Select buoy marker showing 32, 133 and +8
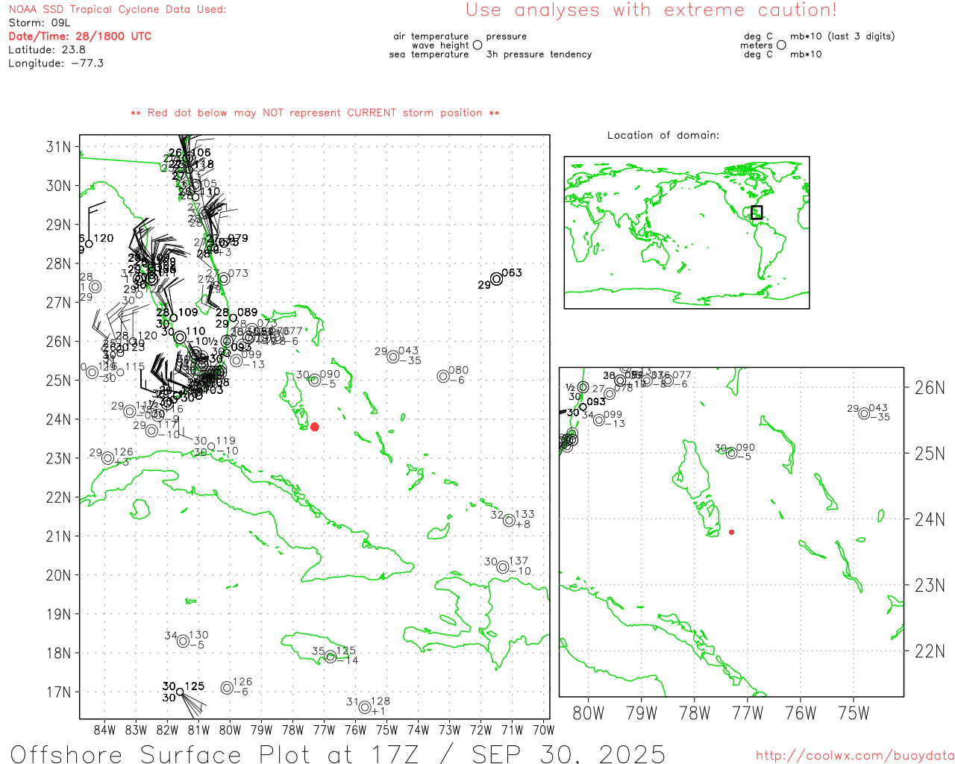The image size is (955, 764). tap(509, 520)
